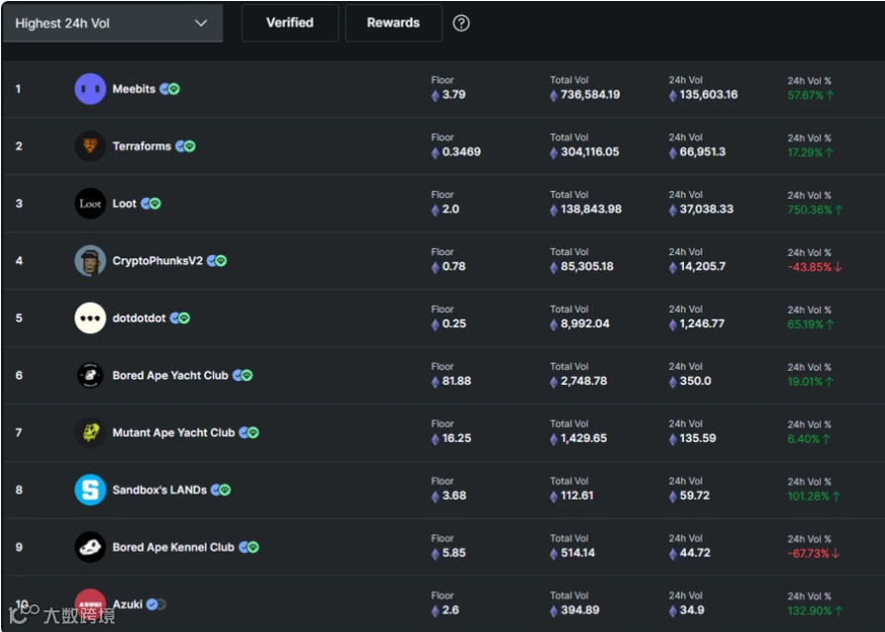Select Azuki 24h Vol % 132.90%

(810, 610)
